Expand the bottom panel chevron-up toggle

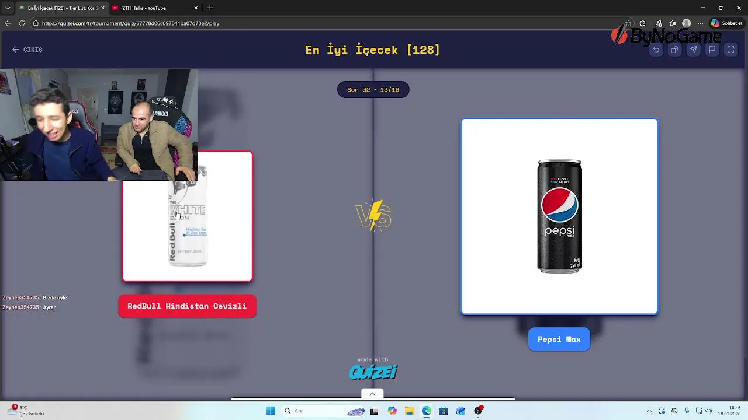coord(372,394)
